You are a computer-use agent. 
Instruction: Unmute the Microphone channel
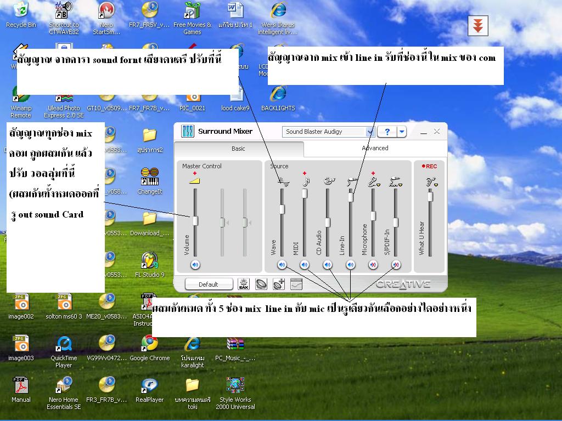pyautogui.click(x=373, y=265)
